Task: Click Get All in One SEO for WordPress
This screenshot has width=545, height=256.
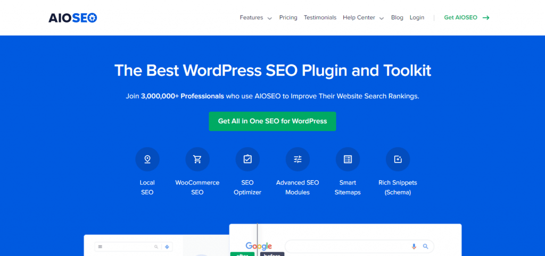Action: pos(272,122)
